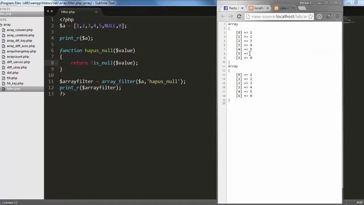The height and width of the screenshot is (205, 364).
Task: Click print_r($a) on line 4
Action: click(x=76, y=38)
